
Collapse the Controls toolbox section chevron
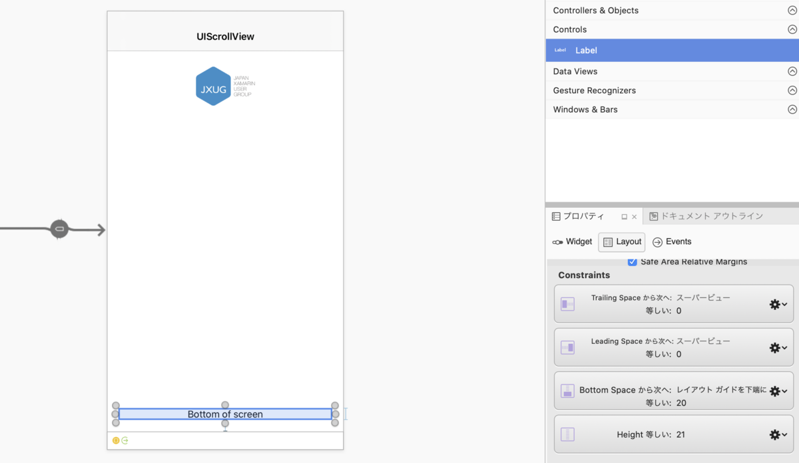tap(792, 29)
